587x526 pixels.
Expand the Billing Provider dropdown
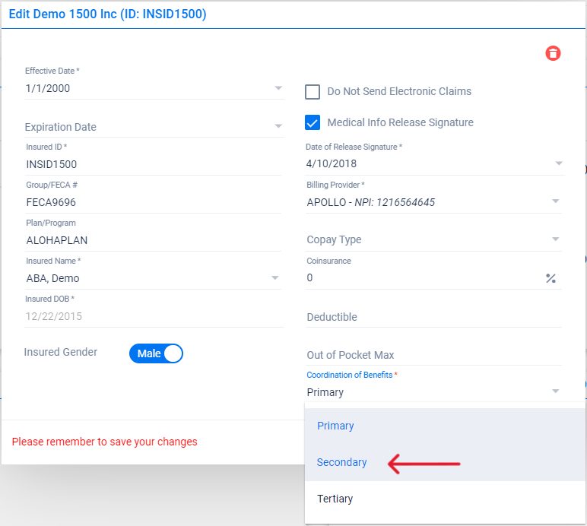[556, 201]
